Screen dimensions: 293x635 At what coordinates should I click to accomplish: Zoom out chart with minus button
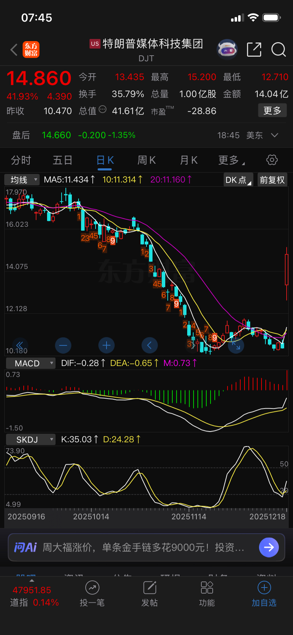(63, 345)
